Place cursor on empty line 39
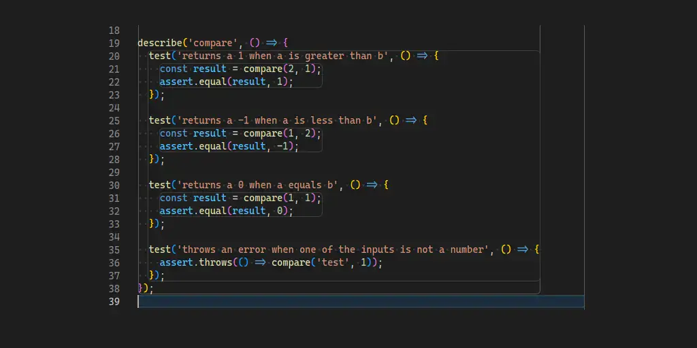The height and width of the screenshot is (348, 697). click(x=361, y=302)
